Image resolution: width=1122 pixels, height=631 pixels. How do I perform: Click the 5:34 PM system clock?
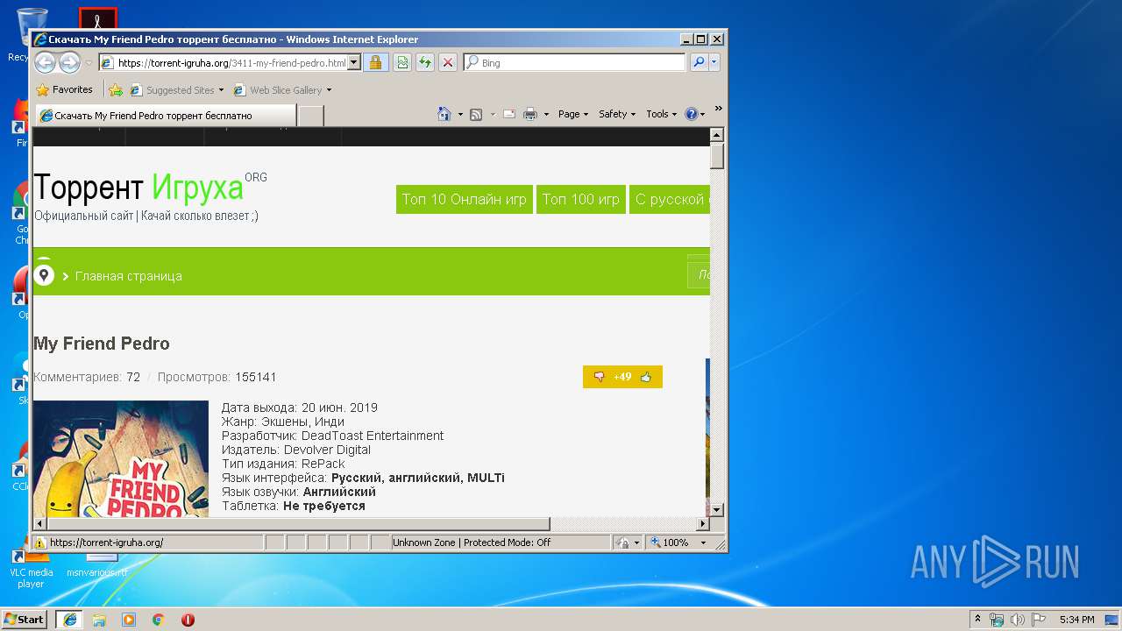click(x=1076, y=620)
